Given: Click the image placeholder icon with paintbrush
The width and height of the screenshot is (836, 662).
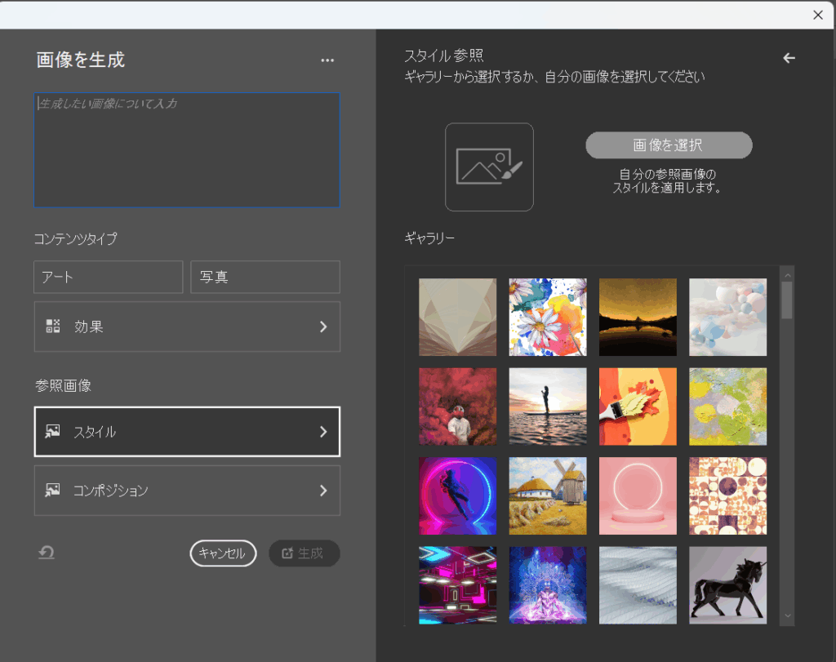Looking at the screenshot, I should pos(489,167).
